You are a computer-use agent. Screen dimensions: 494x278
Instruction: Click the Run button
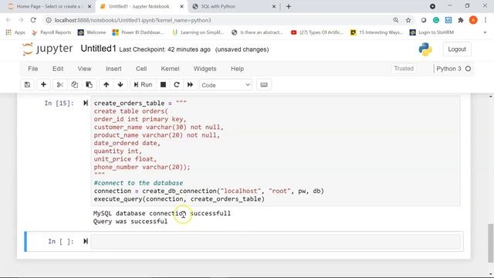tap(143, 85)
